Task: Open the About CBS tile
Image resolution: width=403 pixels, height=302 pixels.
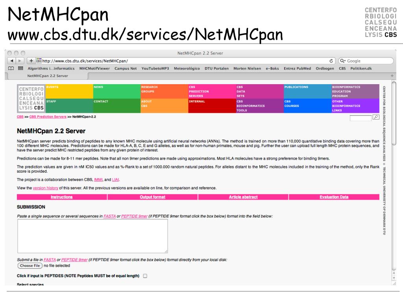Action: [x=164, y=106]
